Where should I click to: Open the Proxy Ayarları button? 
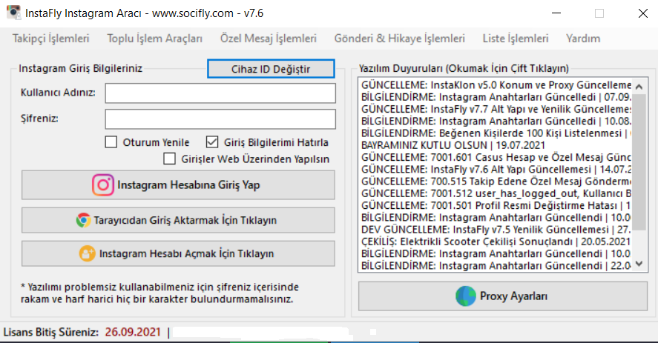click(x=503, y=296)
